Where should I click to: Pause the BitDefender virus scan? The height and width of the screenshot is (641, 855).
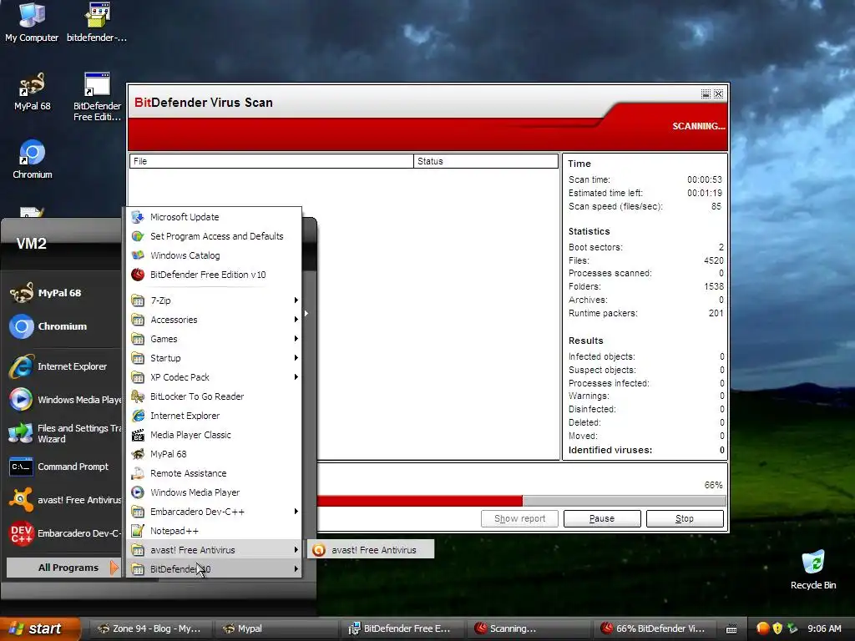tap(602, 518)
